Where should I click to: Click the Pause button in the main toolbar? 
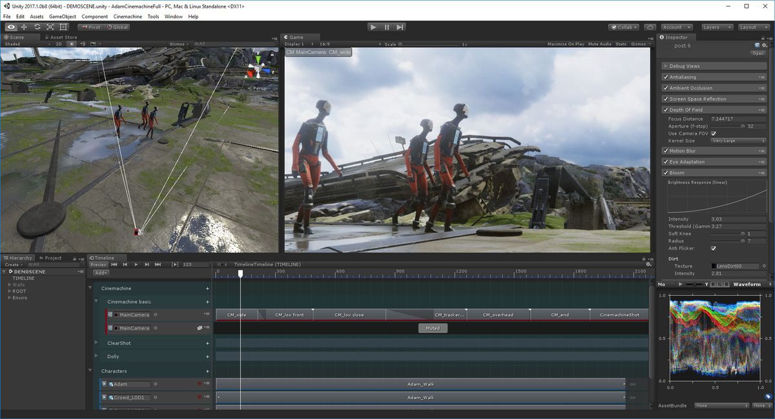pyautogui.click(x=387, y=27)
